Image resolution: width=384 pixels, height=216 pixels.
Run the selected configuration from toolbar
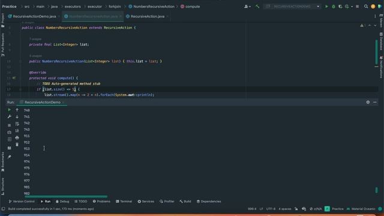[326, 7]
